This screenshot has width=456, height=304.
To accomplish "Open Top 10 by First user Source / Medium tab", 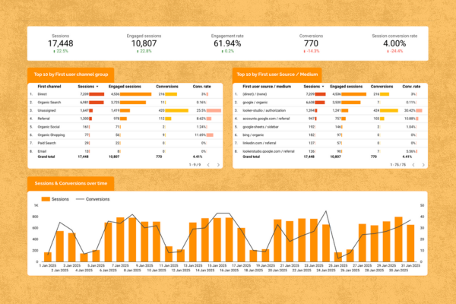I will point(277,74).
